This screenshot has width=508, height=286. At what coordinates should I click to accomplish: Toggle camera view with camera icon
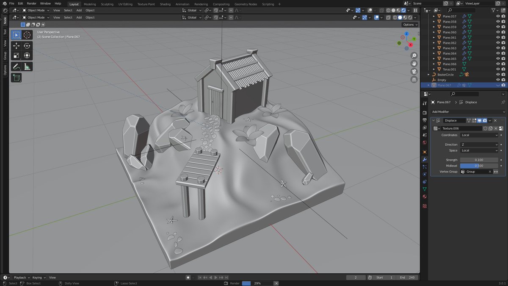[x=414, y=72]
